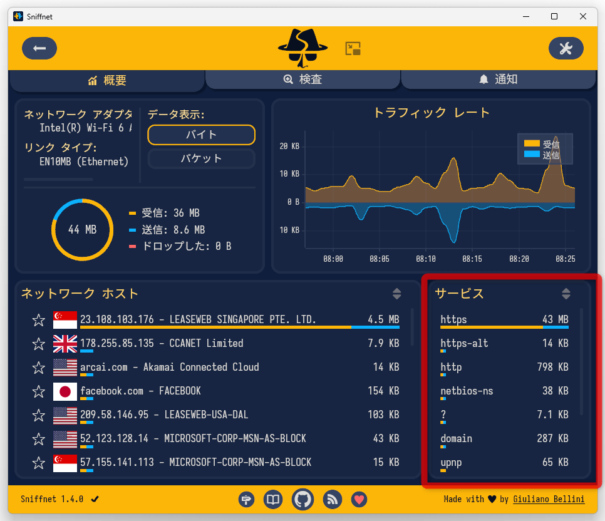This screenshot has height=521, width=605.
Task: Open settings with the wrench icon
Action: (x=566, y=48)
